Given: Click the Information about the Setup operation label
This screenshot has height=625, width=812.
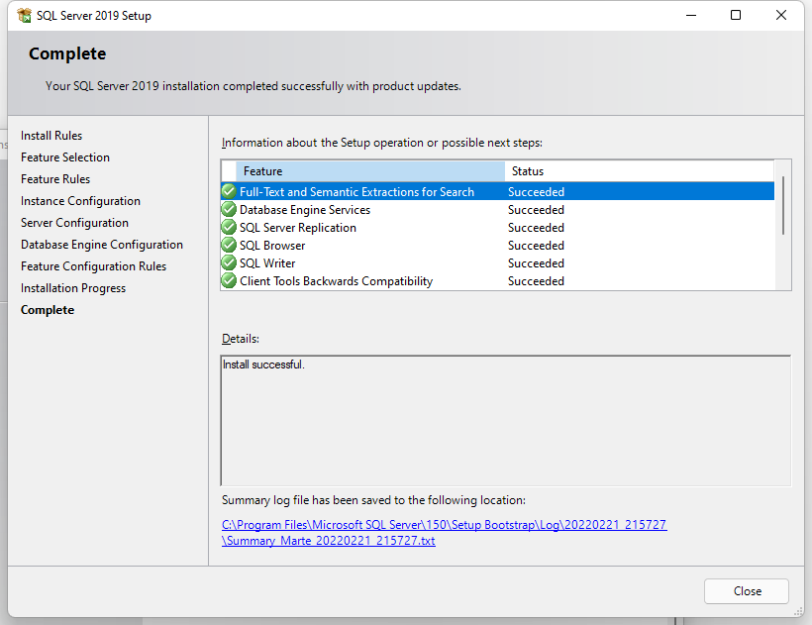Looking at the screenshot, I should [x=382, y=143].
